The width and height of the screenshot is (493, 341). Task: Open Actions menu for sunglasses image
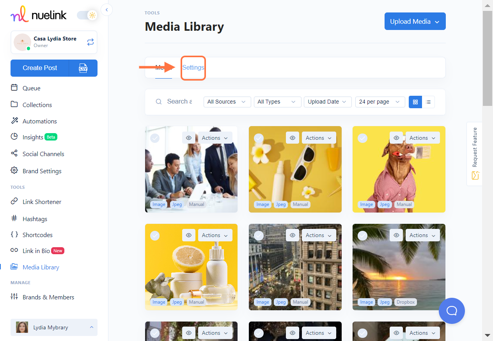click(x=319, y=138)
